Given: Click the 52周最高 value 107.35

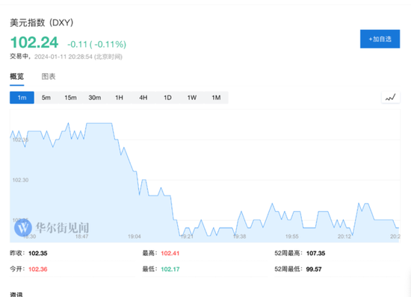Looking at the screenshot, I should click(x=315, y=253).
